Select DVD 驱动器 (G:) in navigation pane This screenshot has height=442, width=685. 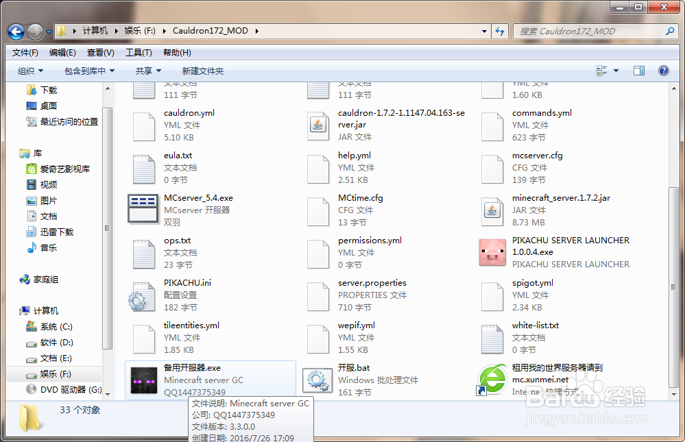71,390
